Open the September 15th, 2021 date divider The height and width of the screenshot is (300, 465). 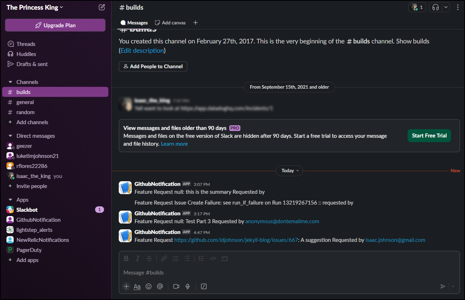[289, 87]
